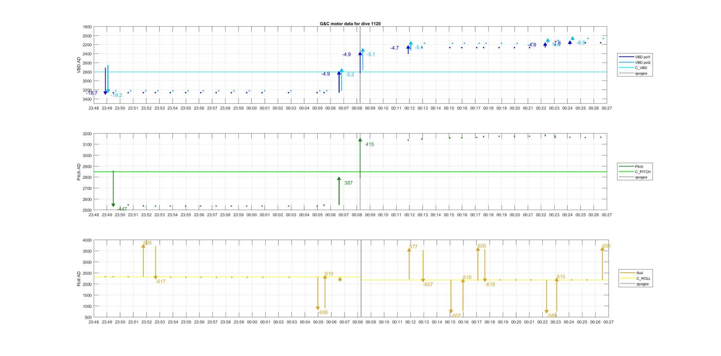
Task: Click the '615' roll data label
Action: (561, 277)
